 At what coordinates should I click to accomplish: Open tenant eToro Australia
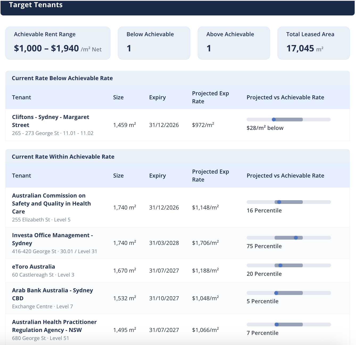(x=34, y=267)
